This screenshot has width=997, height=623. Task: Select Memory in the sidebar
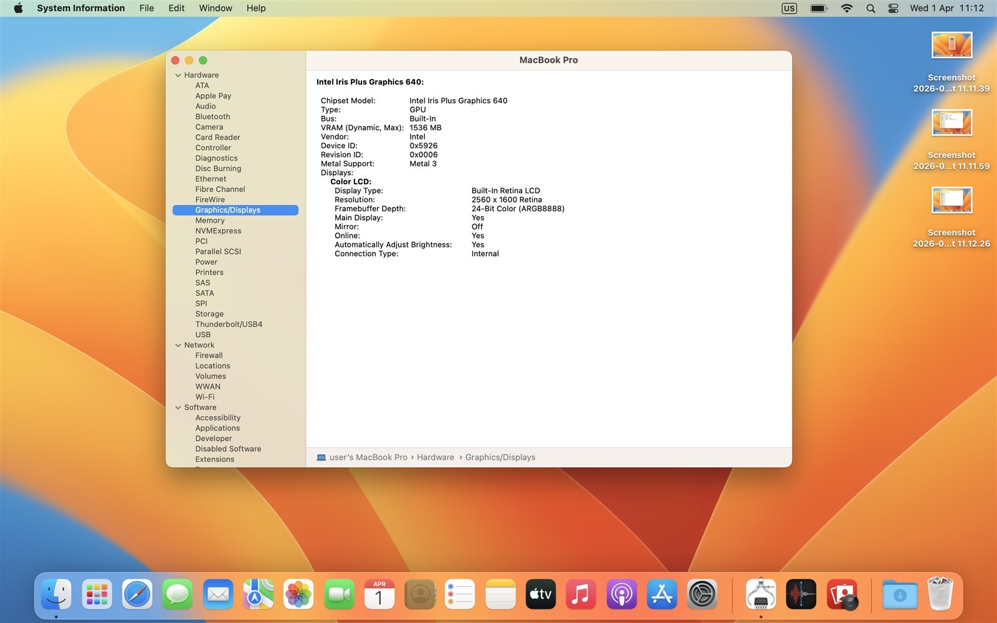210,221
